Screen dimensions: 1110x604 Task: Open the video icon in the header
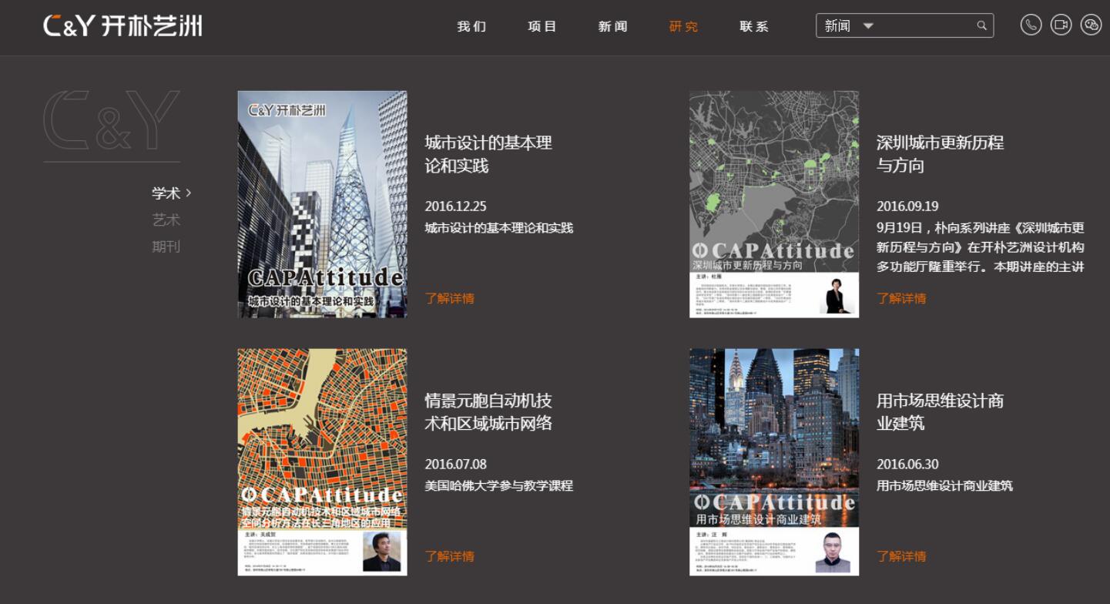click(x=1061, y=25)
